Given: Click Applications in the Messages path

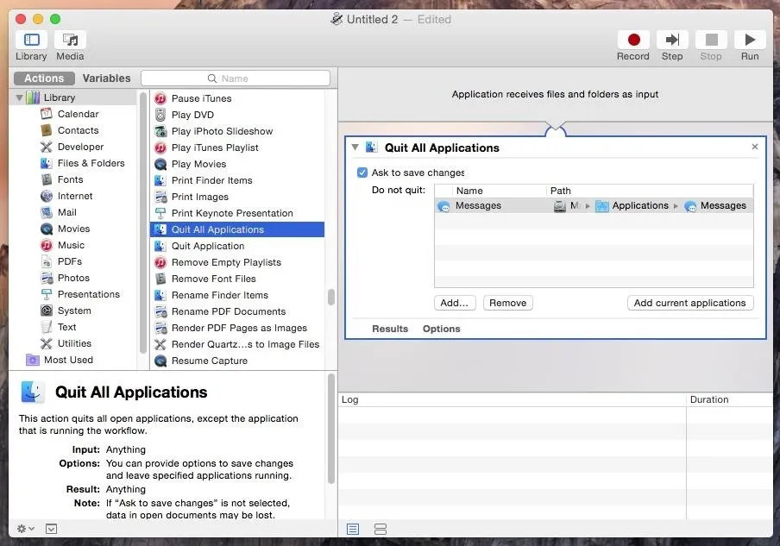Looking at the screenshot, I should [x=632, y=206].
